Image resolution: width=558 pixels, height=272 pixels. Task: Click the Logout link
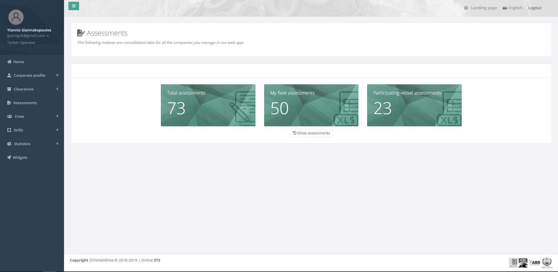pyautogui.click(x=535, y=8)
